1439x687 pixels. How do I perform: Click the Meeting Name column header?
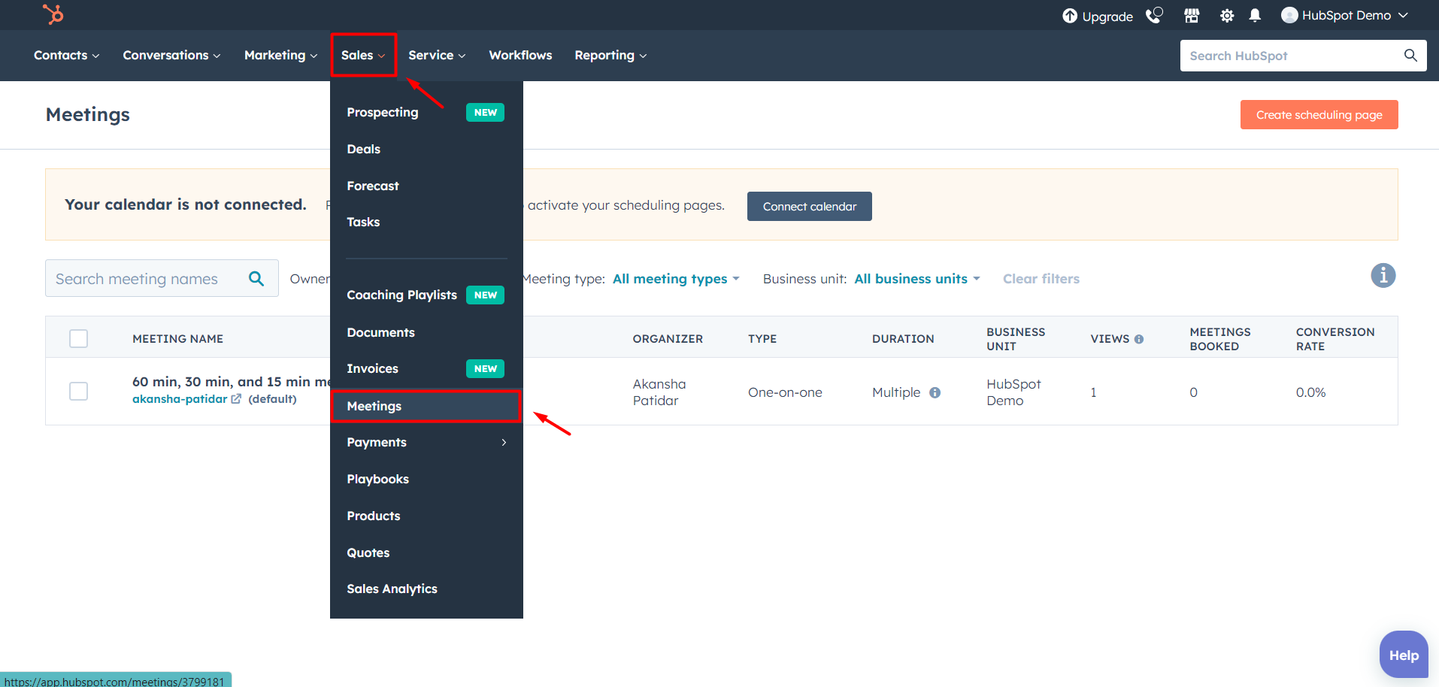177,339
